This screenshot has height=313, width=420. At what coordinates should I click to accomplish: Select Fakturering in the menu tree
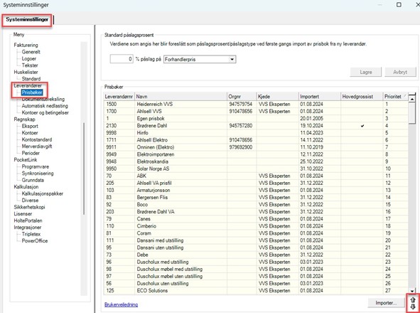pyautogui.click(x=26, y=45)
